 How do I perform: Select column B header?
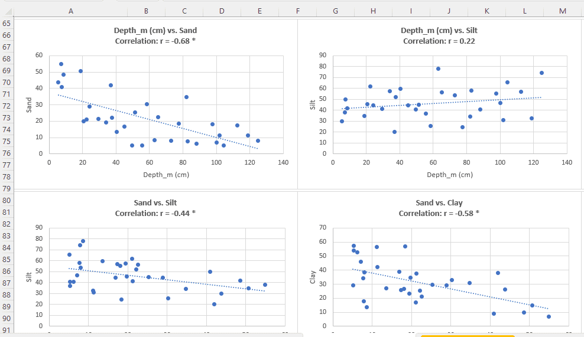146,11
